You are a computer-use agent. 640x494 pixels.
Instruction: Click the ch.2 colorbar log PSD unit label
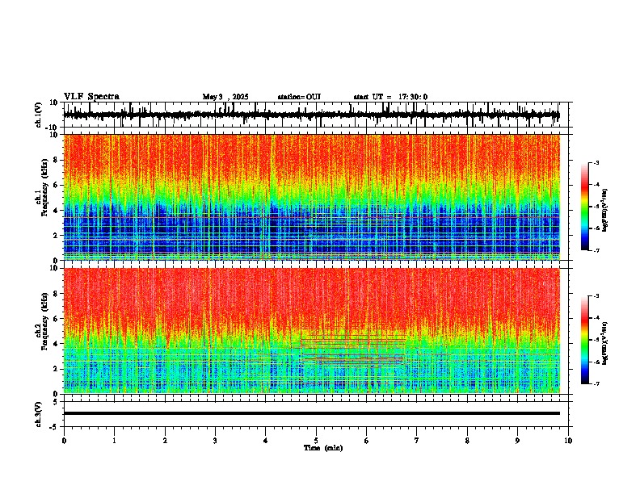pyautogui.click(x=605, y=343)
